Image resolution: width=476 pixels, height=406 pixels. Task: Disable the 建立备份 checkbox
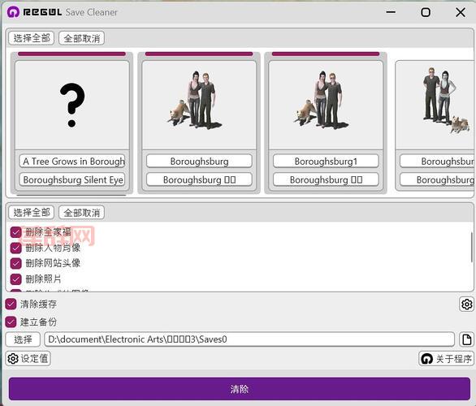click(x=11, y=322)
